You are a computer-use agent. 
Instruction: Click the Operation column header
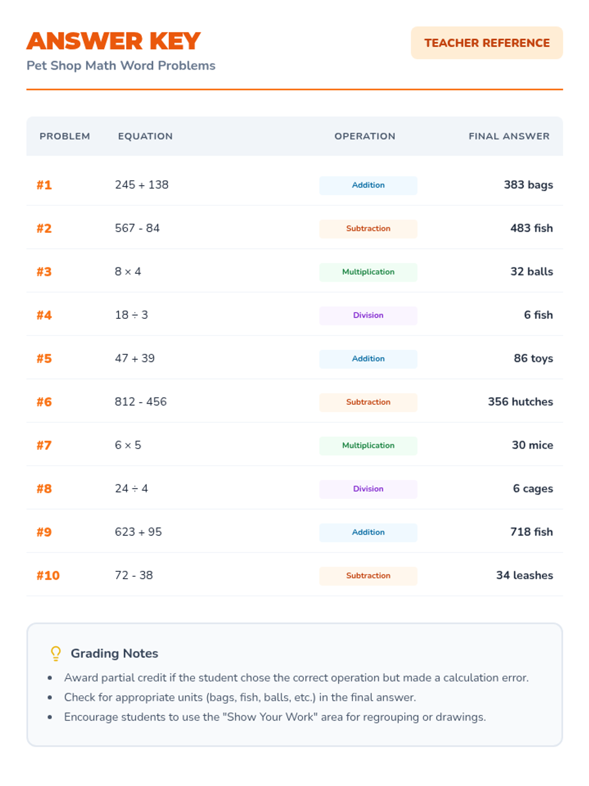(x=365, y=136)
